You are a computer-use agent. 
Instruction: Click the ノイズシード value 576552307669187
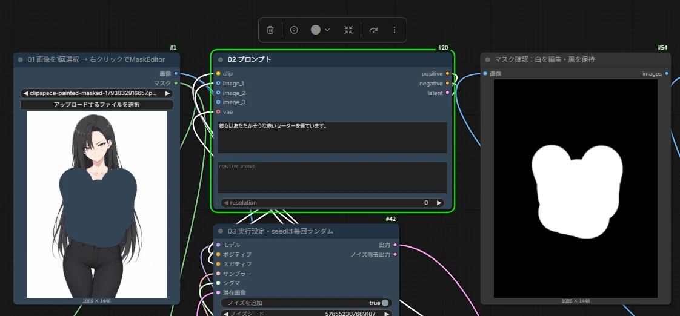(x=350, y=314)
